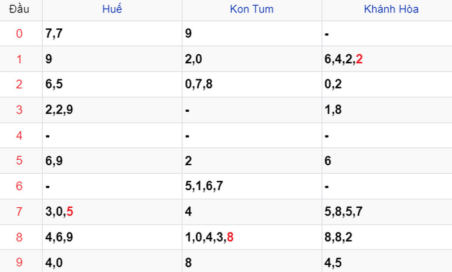The height and width of the screenshot is (272, 452).
Task: Click the Huế cell showing 3,0,5
Action: (x=112, y=212)
